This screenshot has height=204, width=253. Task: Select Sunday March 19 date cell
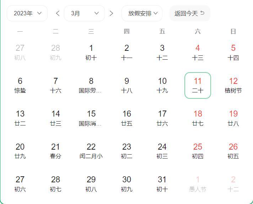coord(233,118)
